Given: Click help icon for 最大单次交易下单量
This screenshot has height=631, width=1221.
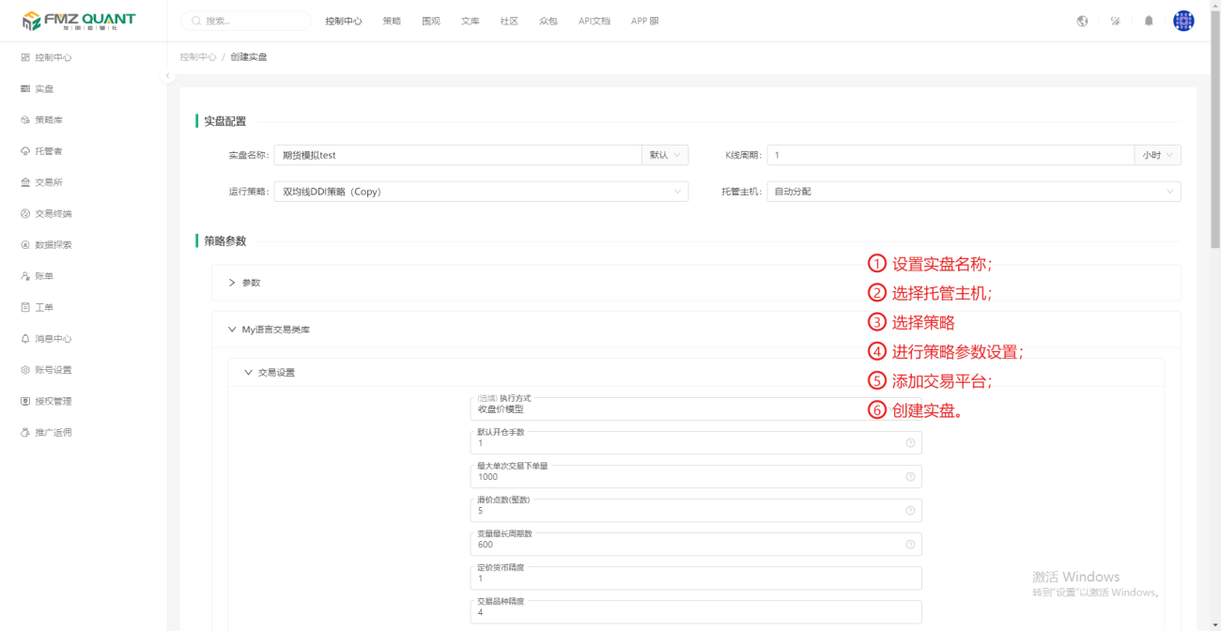Looking at the screenshot, I should click(x=910, y=476).
